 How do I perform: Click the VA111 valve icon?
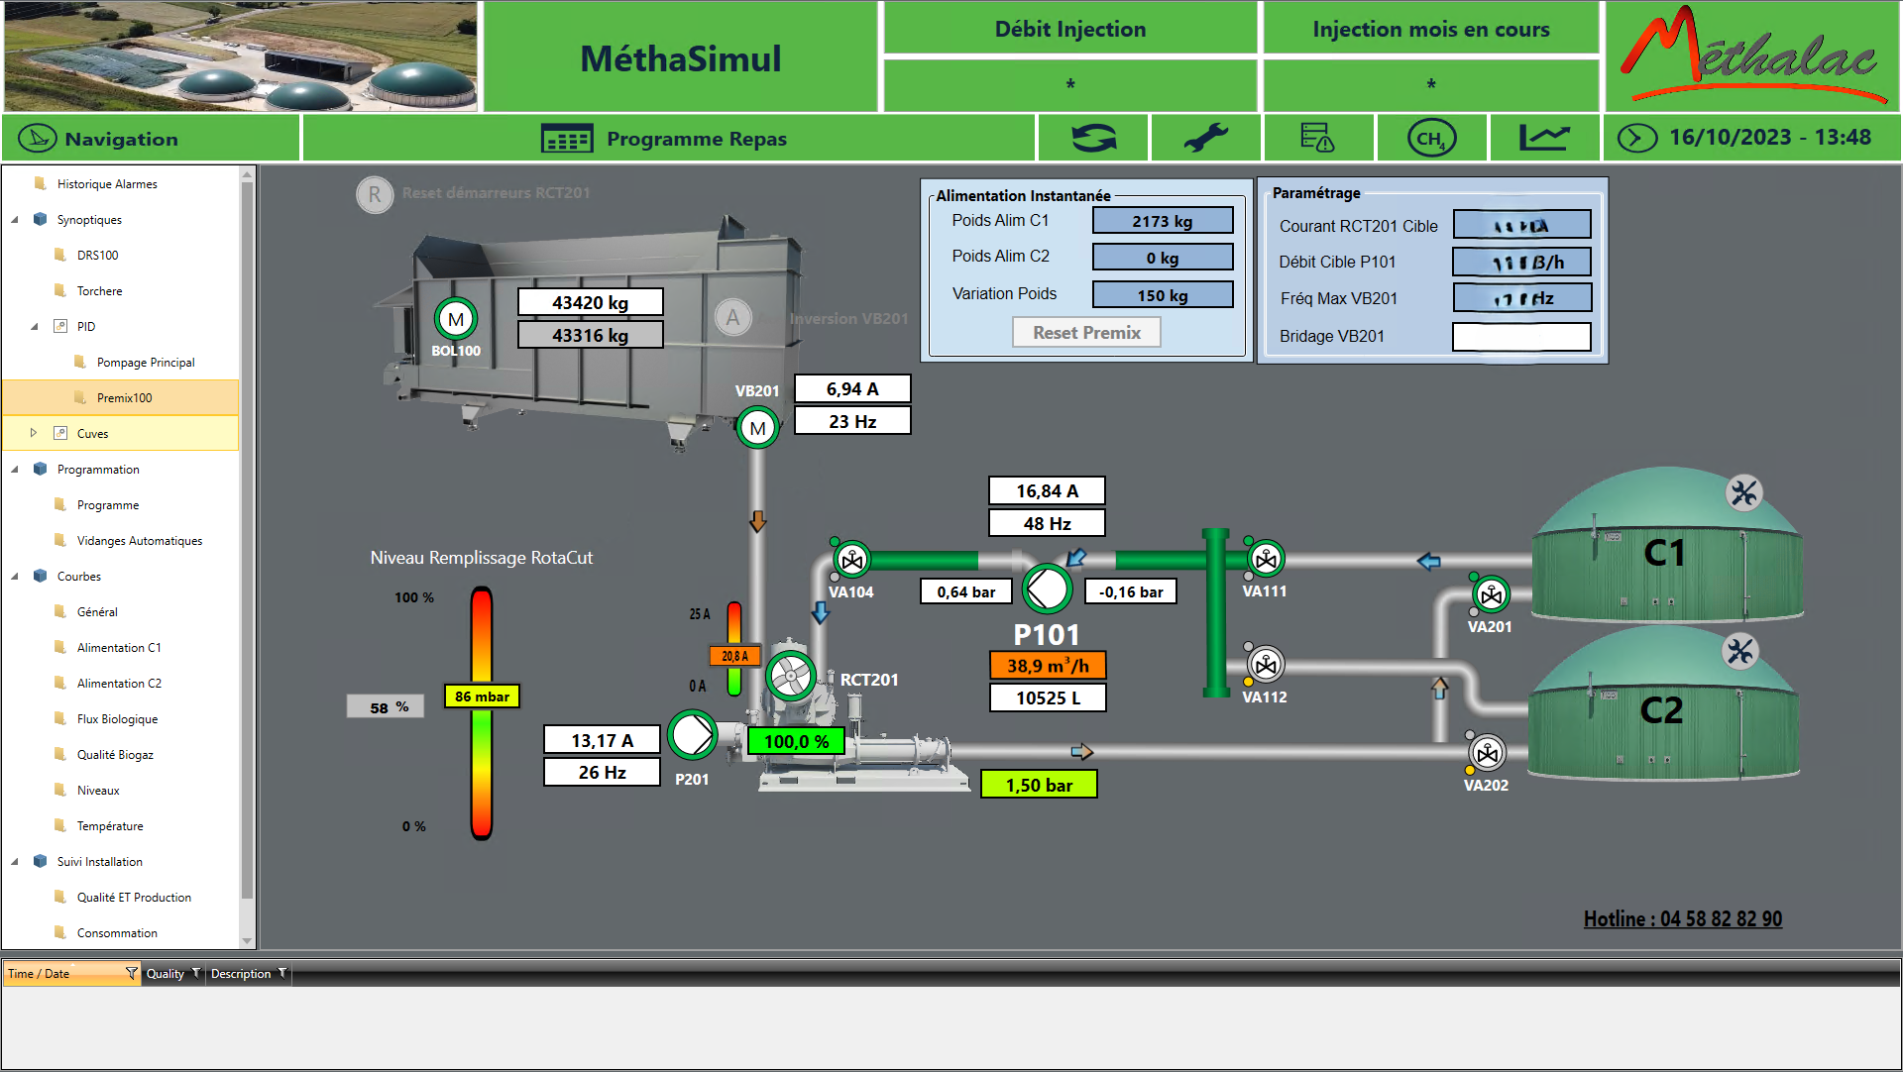pos(1266,559)
